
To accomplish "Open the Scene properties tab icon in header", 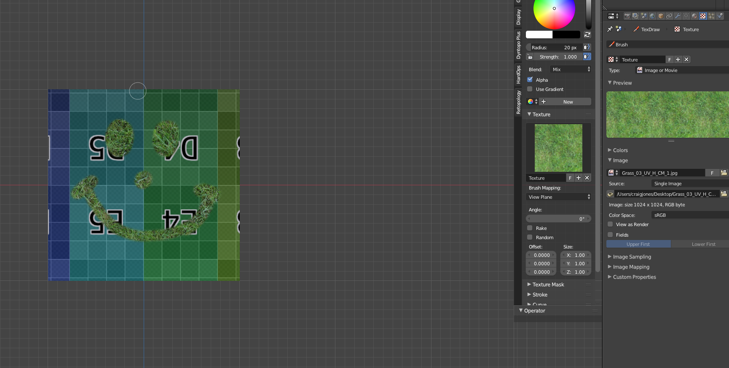I will coord(644,16).
